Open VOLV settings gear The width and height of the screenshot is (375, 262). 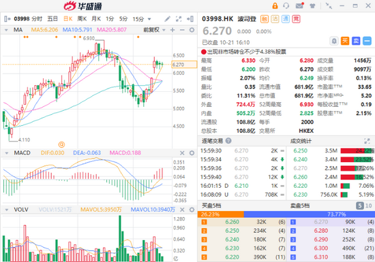click(192, 210)
